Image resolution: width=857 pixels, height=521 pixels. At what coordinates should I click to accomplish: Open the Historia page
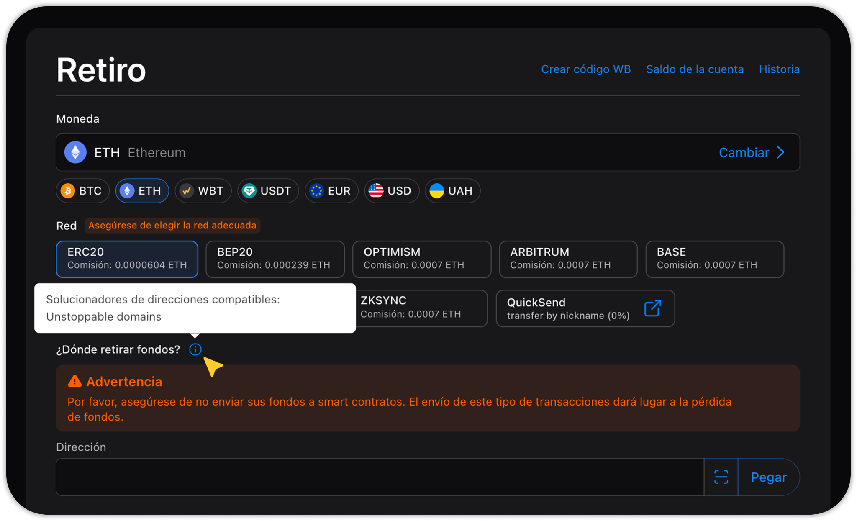coord(779,69)
